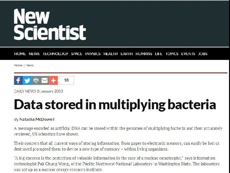The image size is (230, 173).
Task: Open the EVENTS page
Action: pyautogui.click(x=188, y=54)
